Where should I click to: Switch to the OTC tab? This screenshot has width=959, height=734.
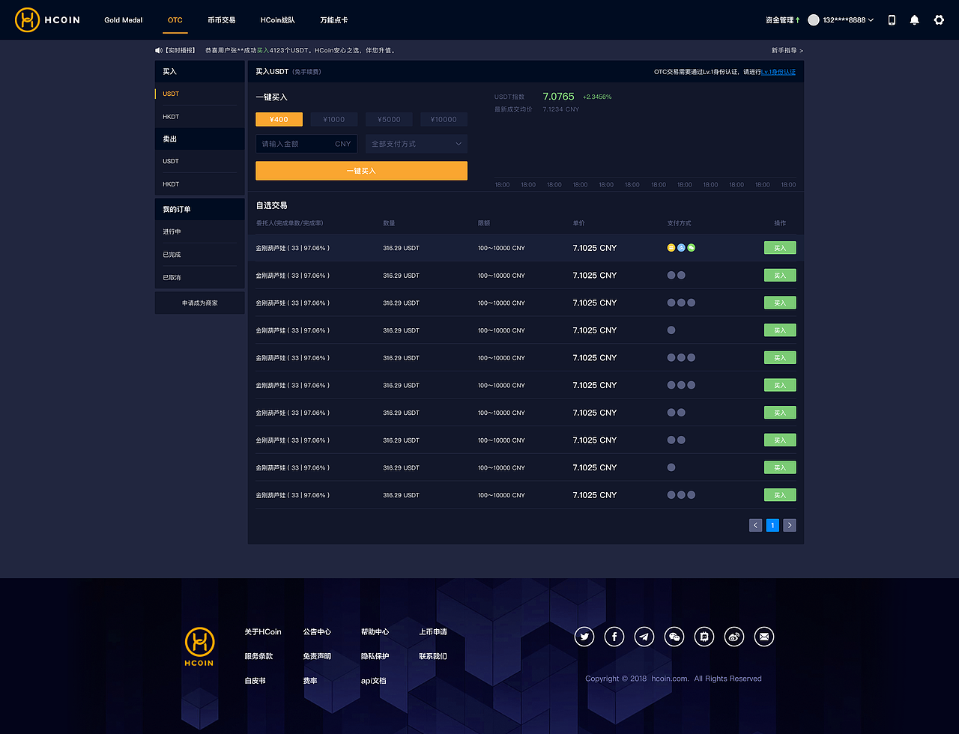175,20
